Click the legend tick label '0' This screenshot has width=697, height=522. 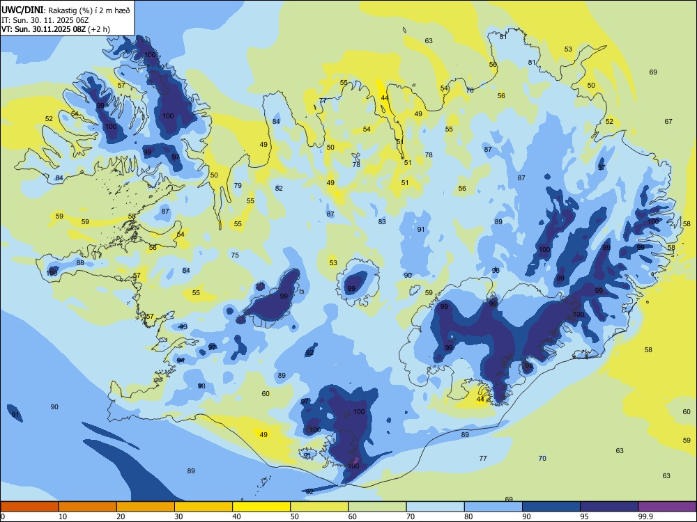tap(3, 516)
